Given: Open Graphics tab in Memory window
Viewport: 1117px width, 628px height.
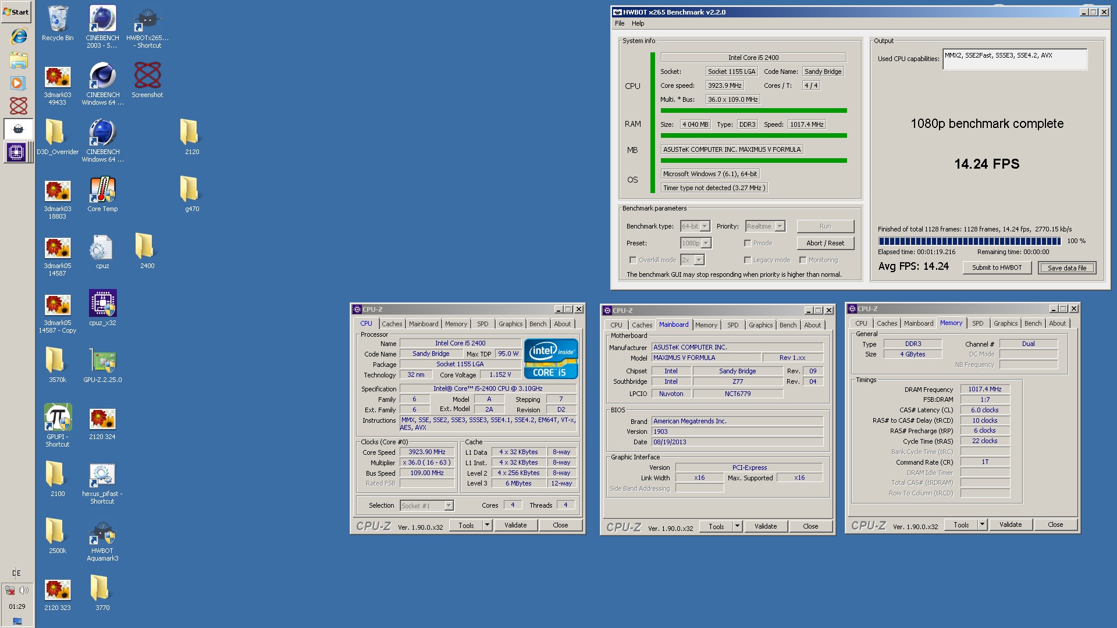Looking at the screenshot, I should click(x=1005, y=323).
